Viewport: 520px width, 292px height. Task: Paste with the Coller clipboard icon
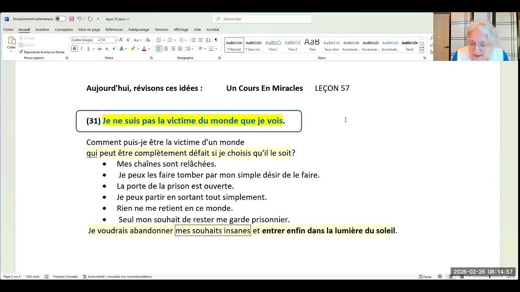pos(11,41)
